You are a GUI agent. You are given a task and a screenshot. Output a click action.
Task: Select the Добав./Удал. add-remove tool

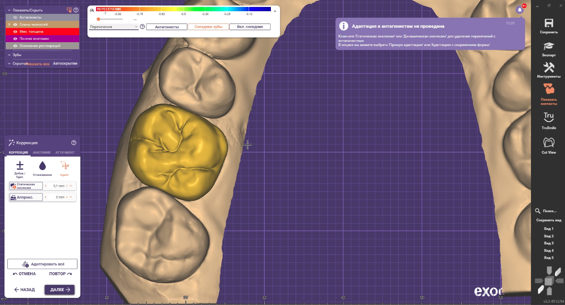coord(20,166)
